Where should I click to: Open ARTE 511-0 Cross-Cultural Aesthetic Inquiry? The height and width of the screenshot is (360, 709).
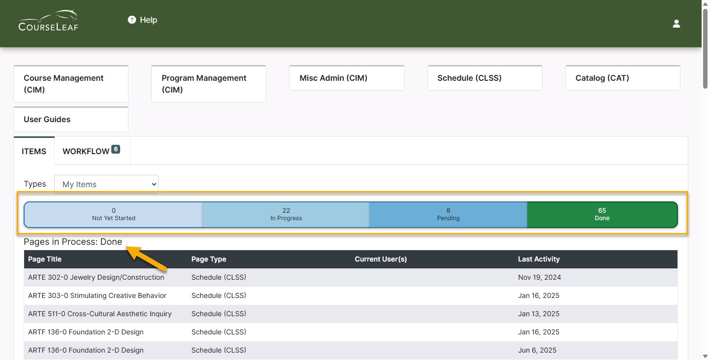pyautogui.click(x=100, y=314)
